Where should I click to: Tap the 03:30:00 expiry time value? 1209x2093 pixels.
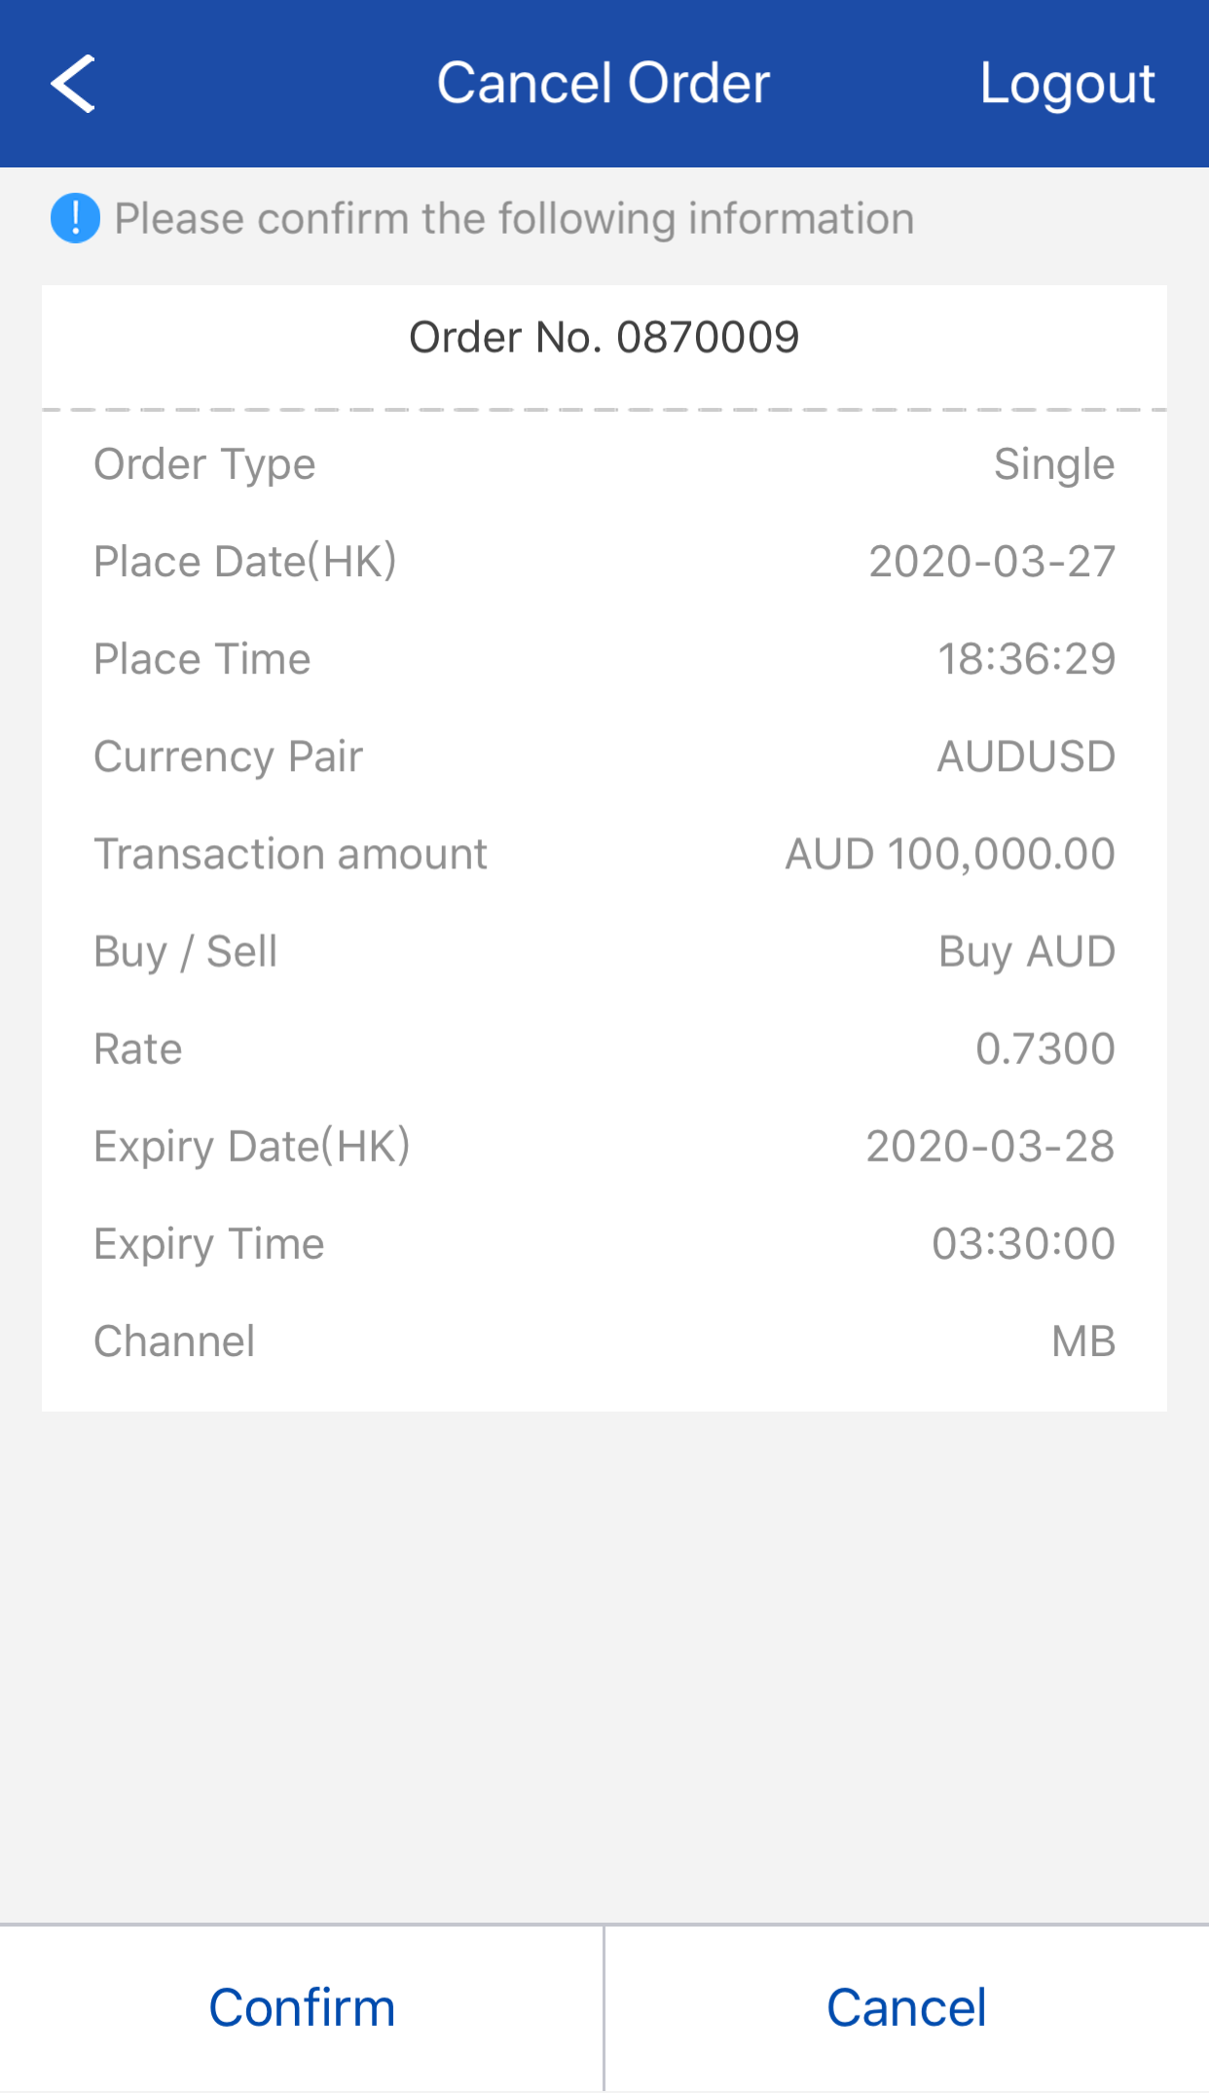tap(1023, 1243)
